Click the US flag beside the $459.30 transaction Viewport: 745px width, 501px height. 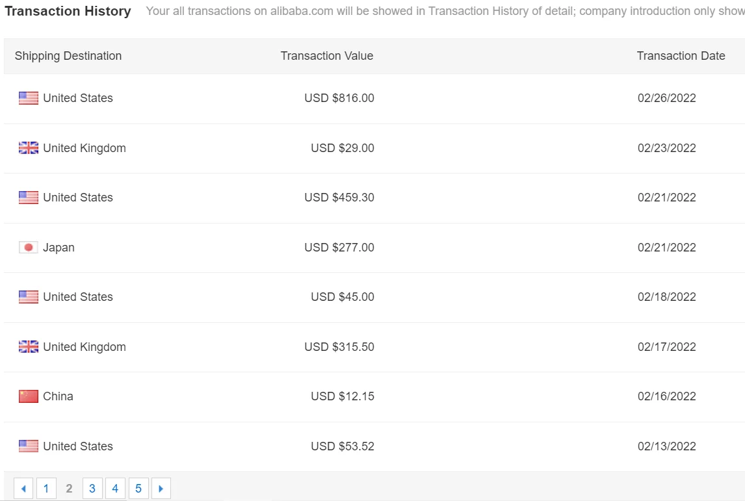click(29, 198)
